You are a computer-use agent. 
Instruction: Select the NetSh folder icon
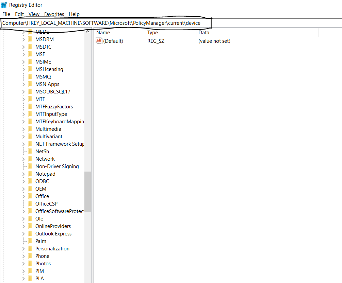[30, 152]
